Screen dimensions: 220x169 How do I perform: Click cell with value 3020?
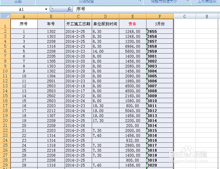coord(160,165)
